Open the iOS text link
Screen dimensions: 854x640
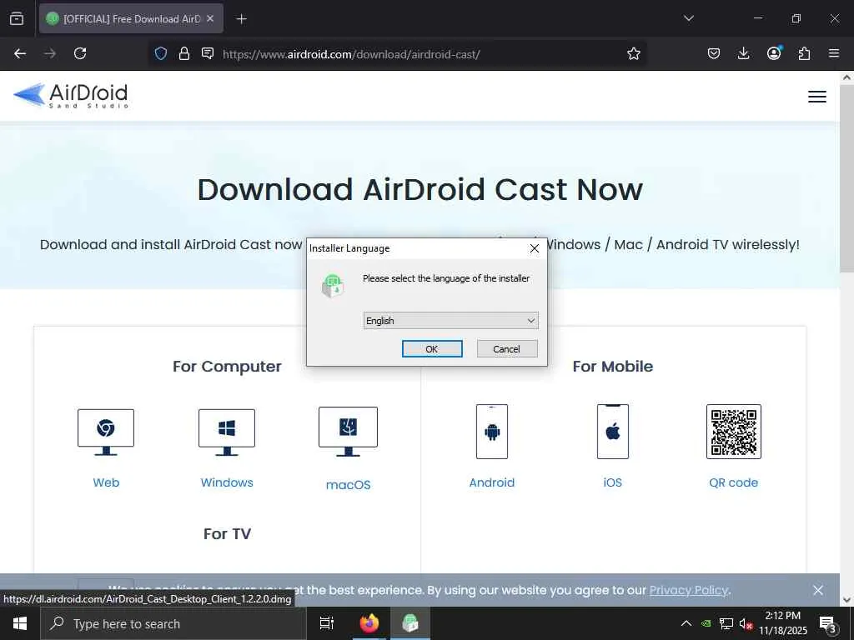tap(613, 482)
